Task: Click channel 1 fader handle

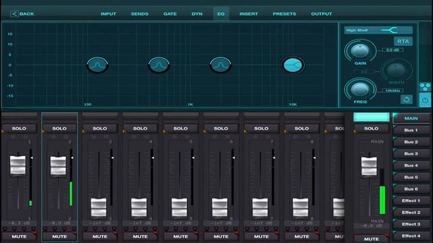Action: point(18,165)
